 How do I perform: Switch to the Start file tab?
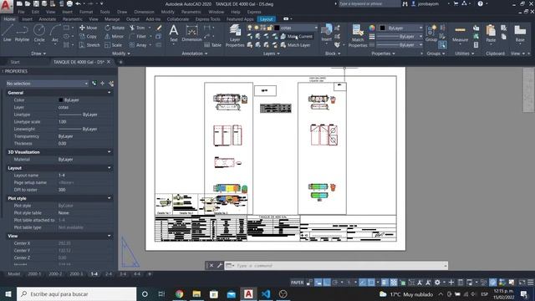[15, 62]
